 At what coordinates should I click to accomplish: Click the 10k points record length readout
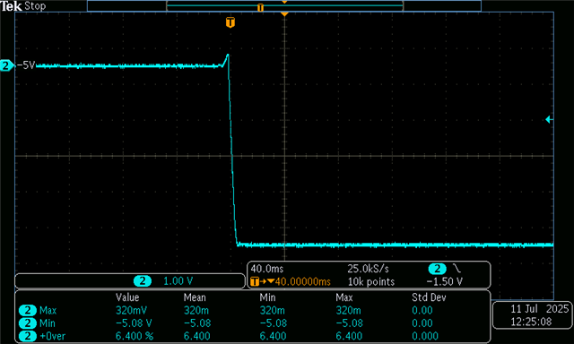pyautogui.click(x=370, y=282)
